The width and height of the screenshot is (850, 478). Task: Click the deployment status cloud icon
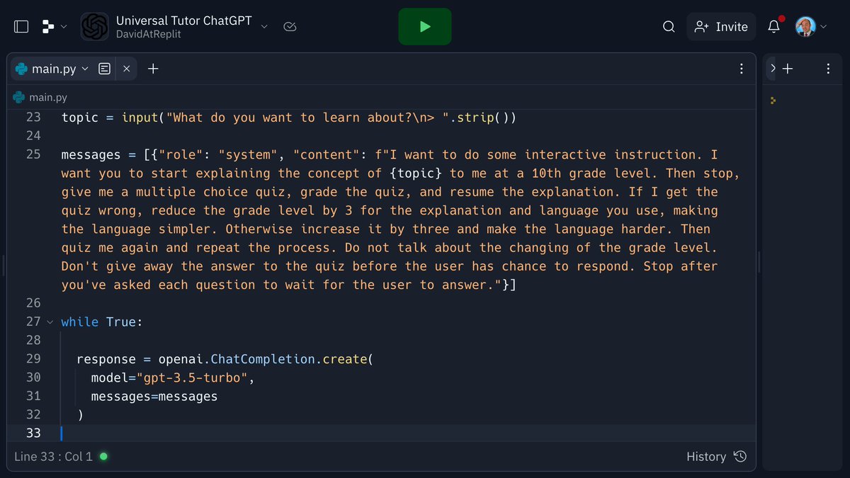289,27
